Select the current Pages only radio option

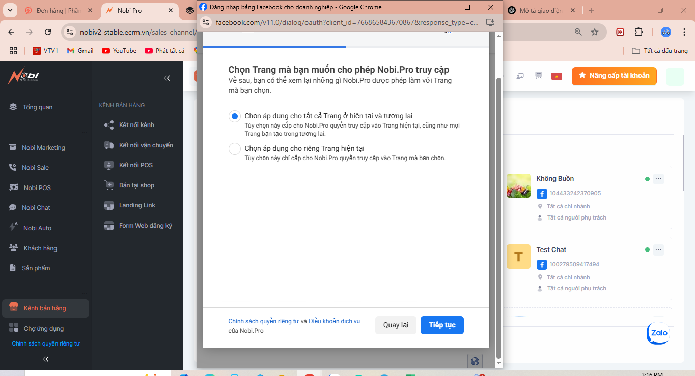pyautogui.click(x=234, y=149)
